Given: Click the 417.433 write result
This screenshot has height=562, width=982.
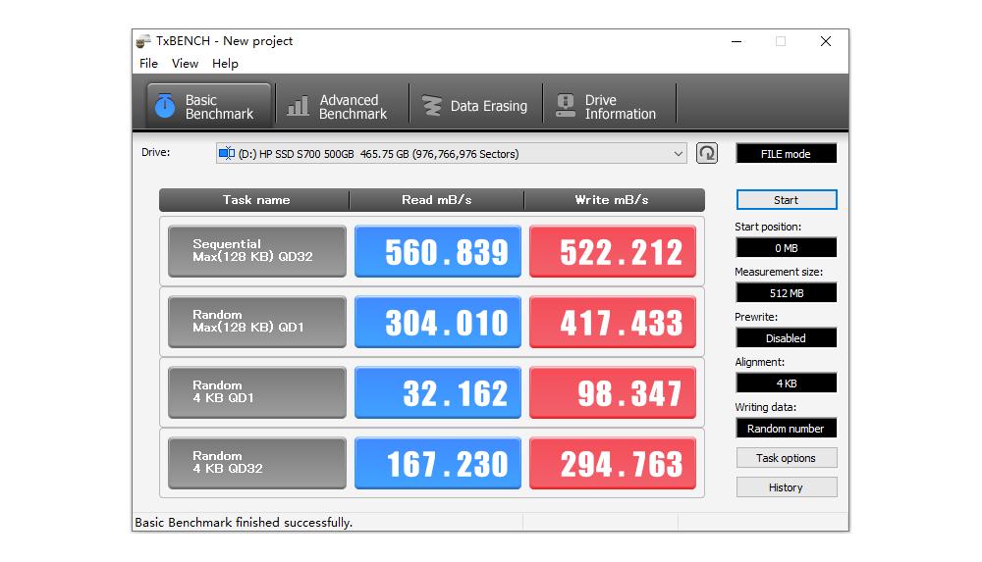Looking at the screenshot, I should pyautogui.click(x=613, y=322).
